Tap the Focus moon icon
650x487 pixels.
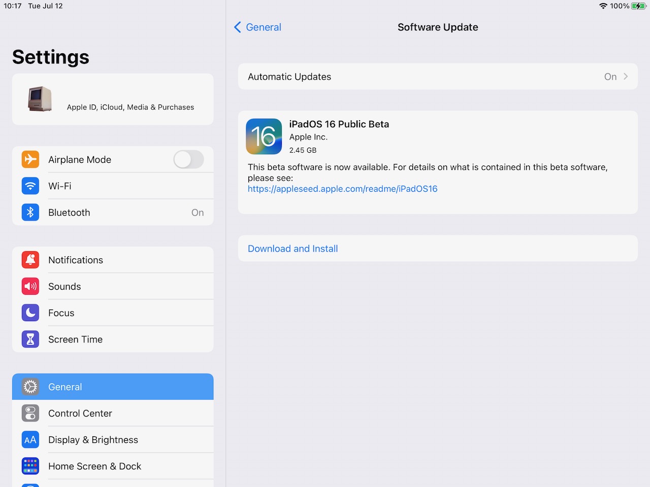point(30,312)
